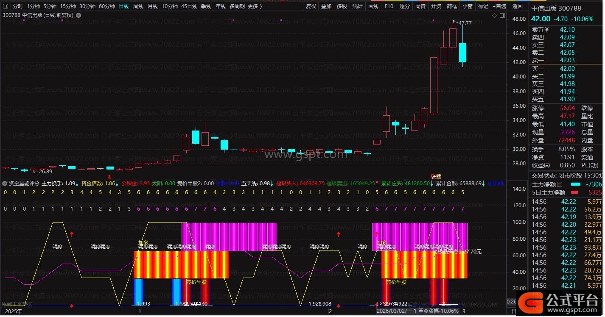Click the red dollar marker below candles
The width and height of the screenshot is (605, 317).
click(109, 176)
